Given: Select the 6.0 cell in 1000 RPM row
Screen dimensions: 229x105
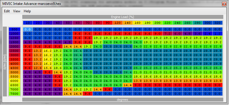Looking at the screenshot, I should (x=178, y=34).
